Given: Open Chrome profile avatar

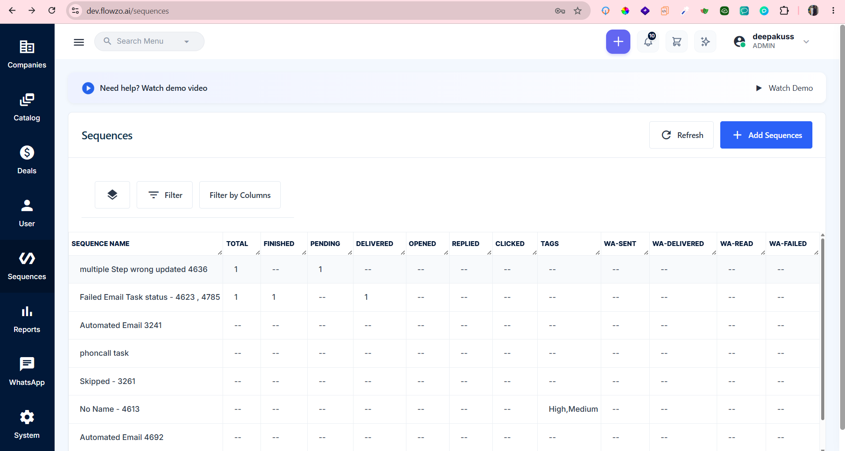Looking at the screenshot, I should point(813,11).
